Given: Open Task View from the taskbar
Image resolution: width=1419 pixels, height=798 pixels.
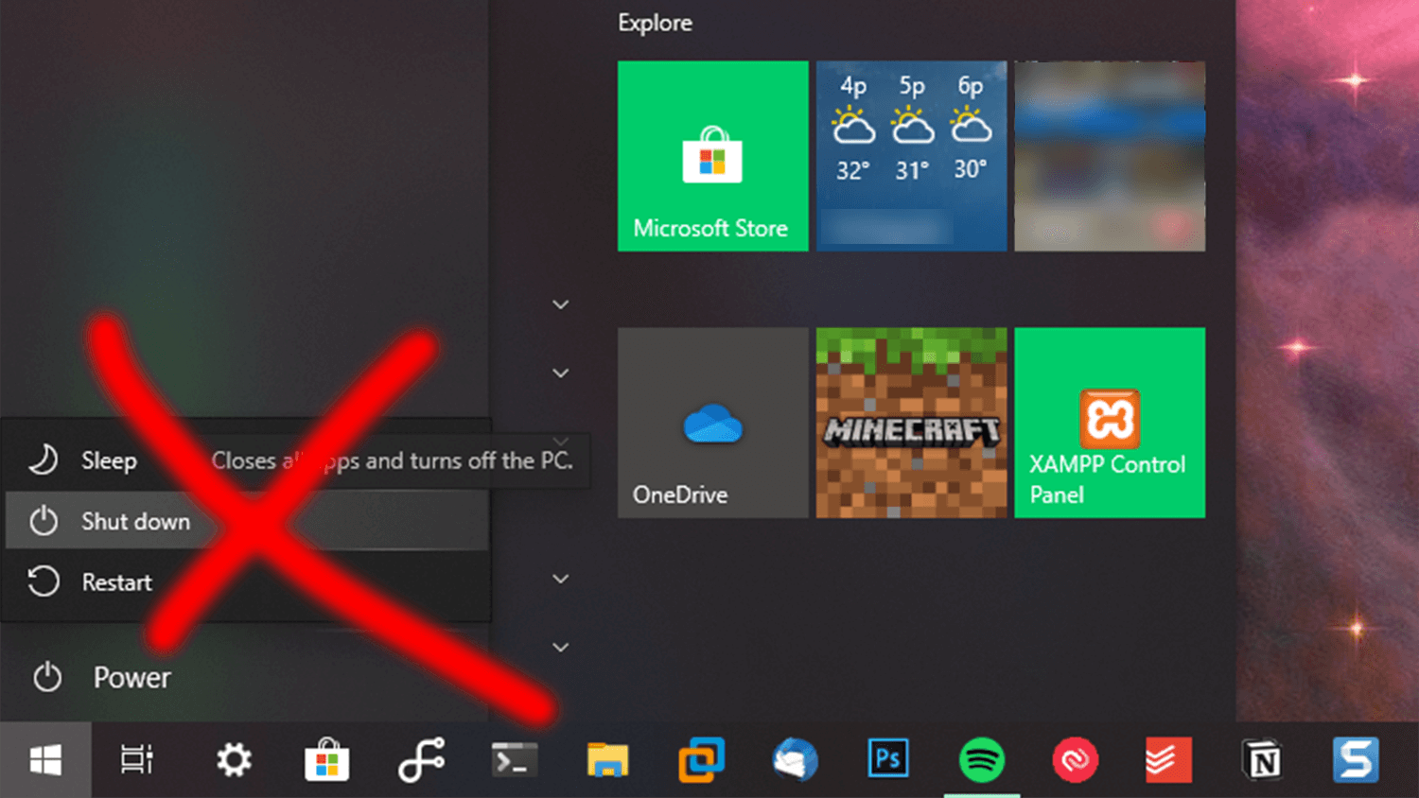Looking at the screenshot, I should [135, 758].
